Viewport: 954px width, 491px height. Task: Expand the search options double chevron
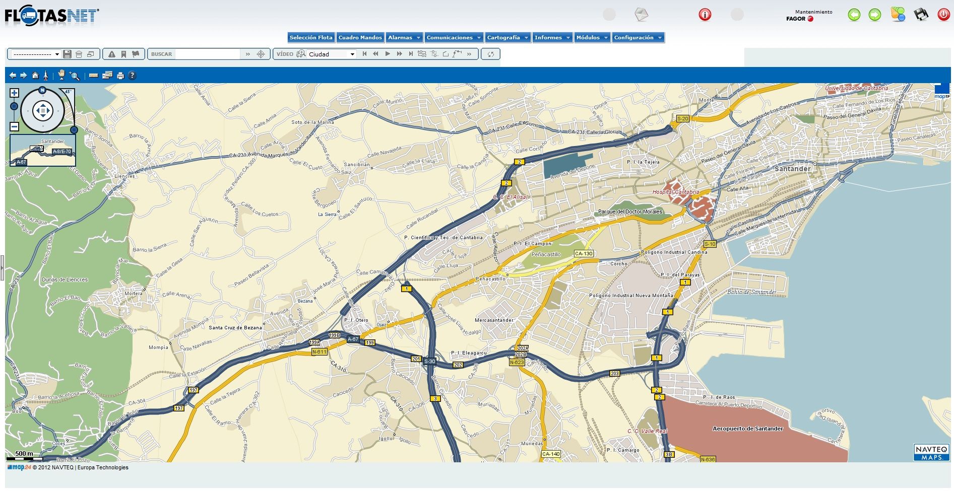pyautogui.click(x=247, y=54)
